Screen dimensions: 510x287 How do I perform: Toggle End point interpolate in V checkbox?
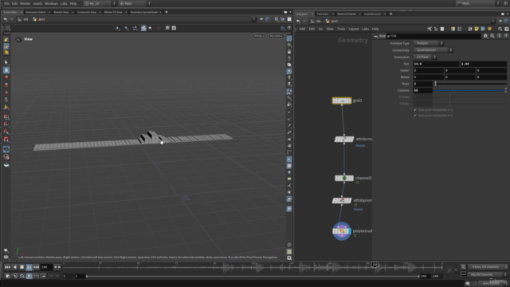(415, 116)
